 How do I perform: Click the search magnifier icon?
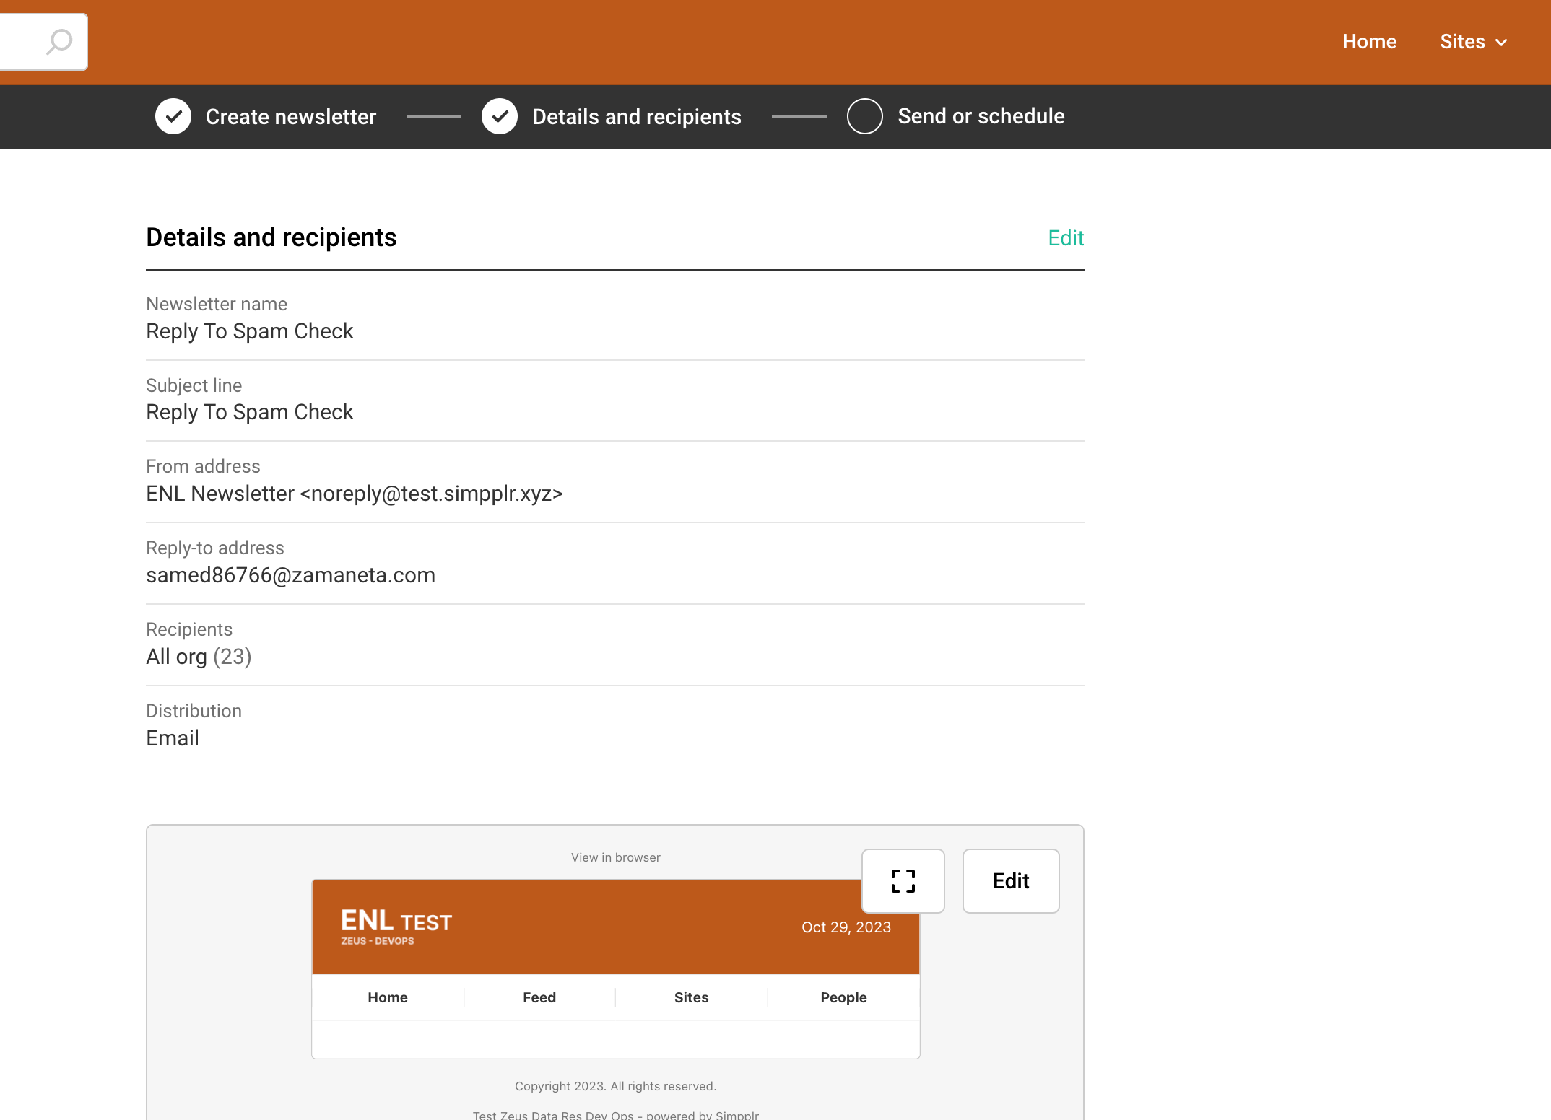(x=59, y=42)
